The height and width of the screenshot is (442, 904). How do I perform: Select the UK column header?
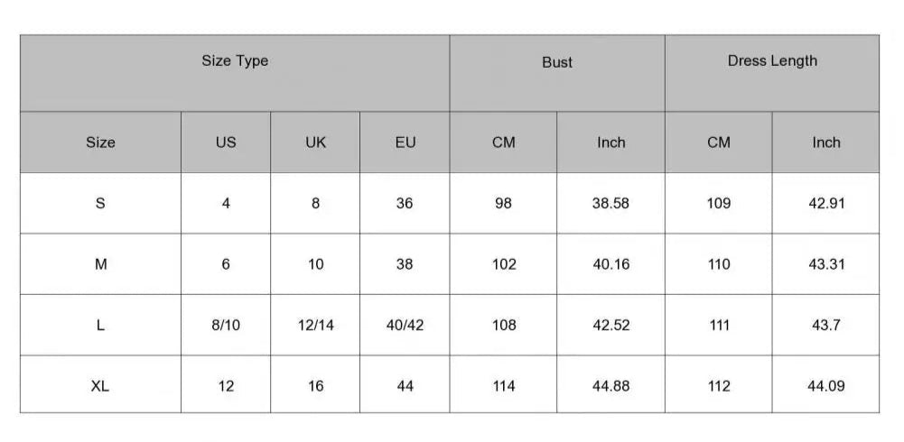315,143
